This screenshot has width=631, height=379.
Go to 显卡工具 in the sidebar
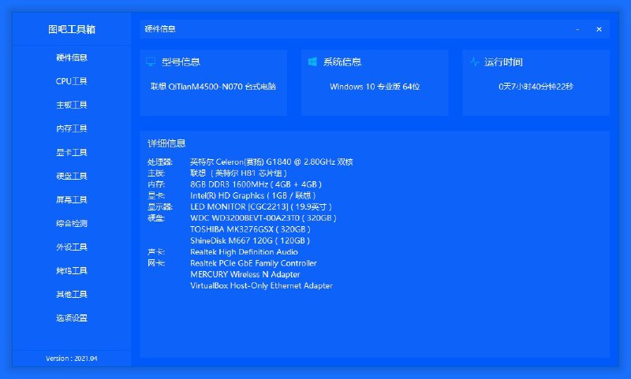[x=72, y=152]
